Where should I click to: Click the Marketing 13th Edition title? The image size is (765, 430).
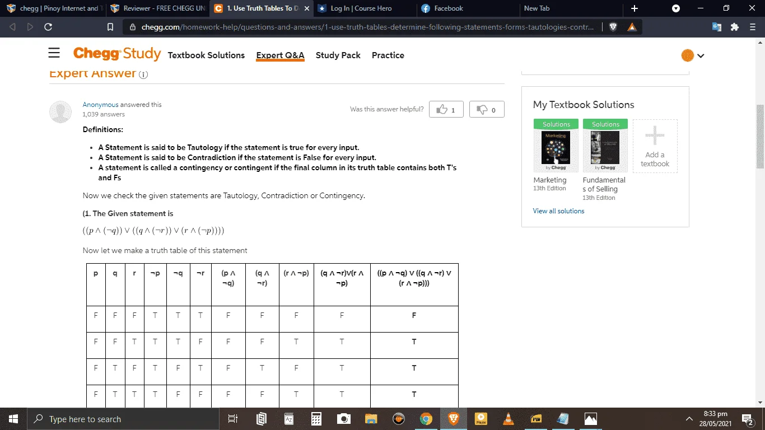(550, 180)
